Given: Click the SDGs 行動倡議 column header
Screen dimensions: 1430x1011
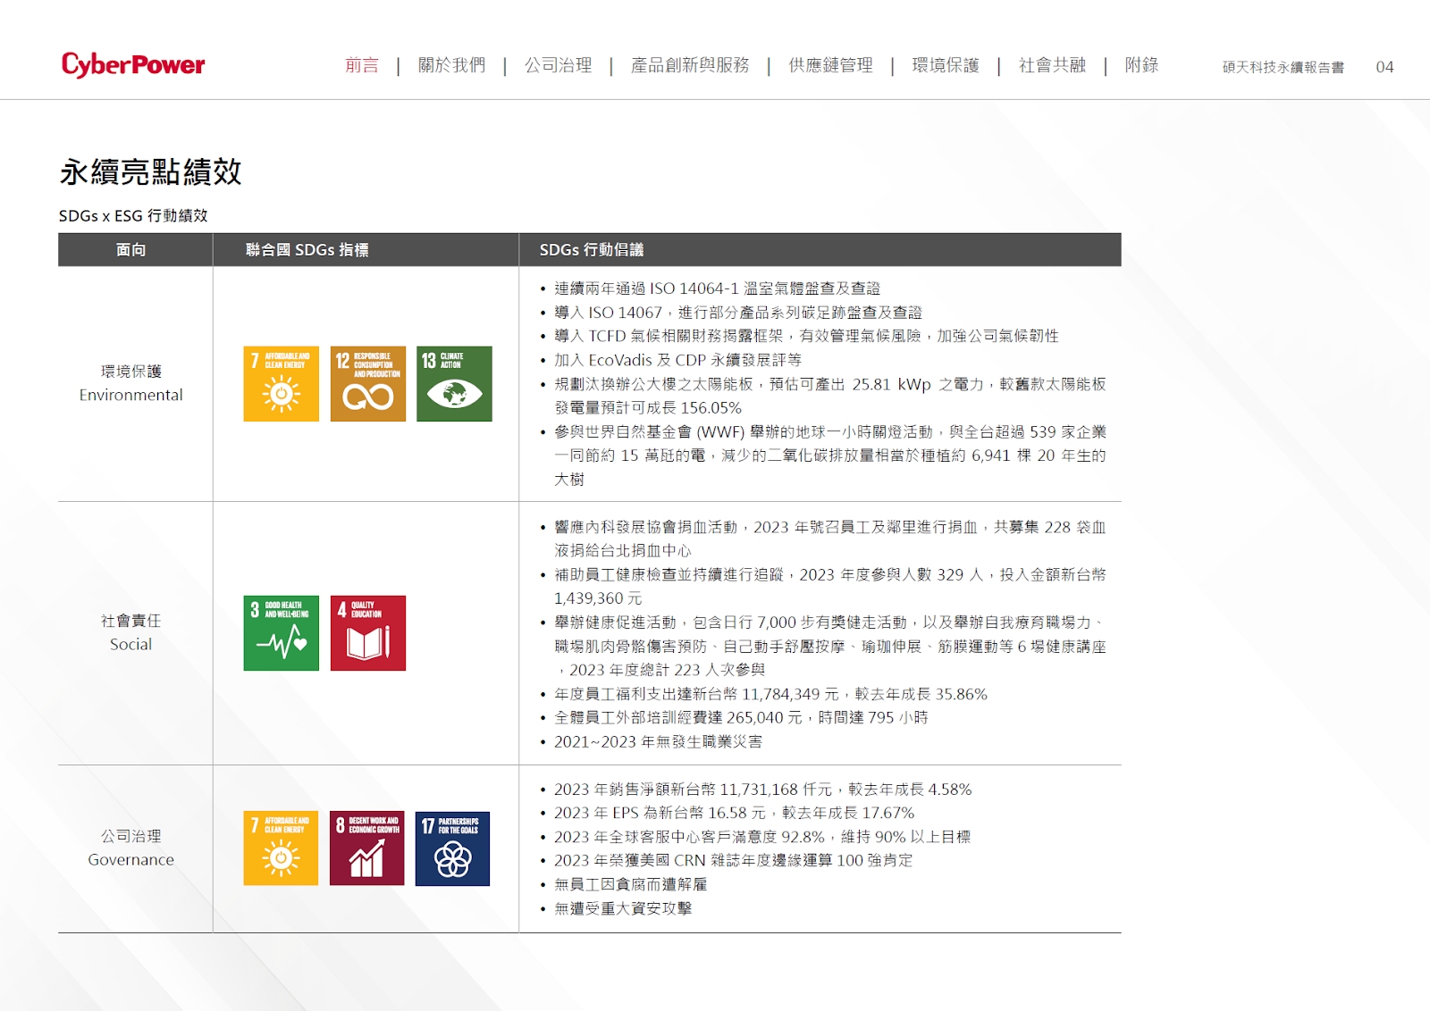Looking at the screenshot, I should pos(591,250).
